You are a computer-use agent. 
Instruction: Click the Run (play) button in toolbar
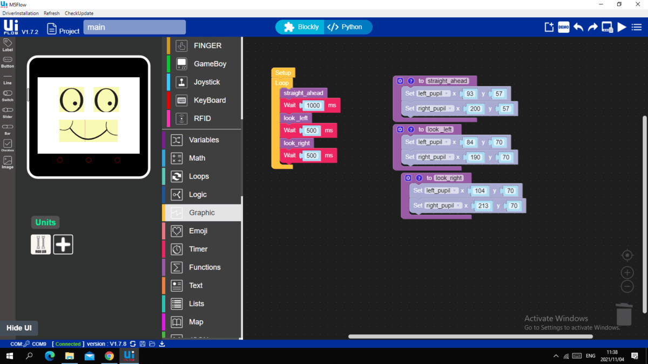tap(622, 27)
